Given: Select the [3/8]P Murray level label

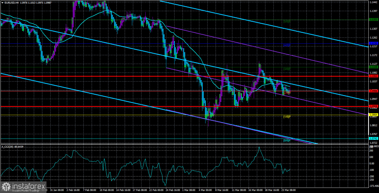Looking at the screenshot, I should click(287, 69).
